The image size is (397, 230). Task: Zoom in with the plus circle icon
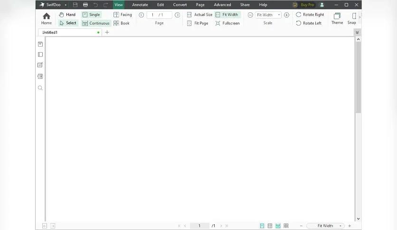[x=286, y=15]
